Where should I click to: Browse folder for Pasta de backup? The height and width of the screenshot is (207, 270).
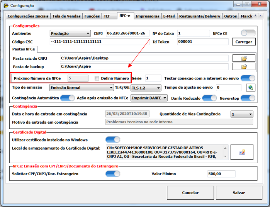click(x=244, y=67)
